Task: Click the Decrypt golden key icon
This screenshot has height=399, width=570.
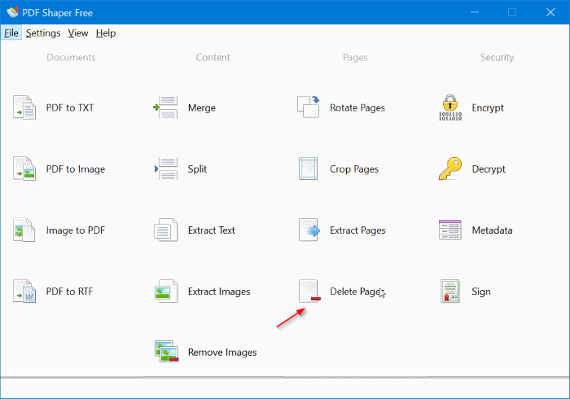Action: click(450, 169)
